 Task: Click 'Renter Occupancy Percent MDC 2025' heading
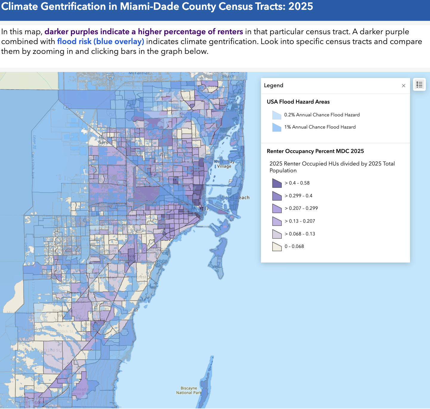click(x=315, y=151)
